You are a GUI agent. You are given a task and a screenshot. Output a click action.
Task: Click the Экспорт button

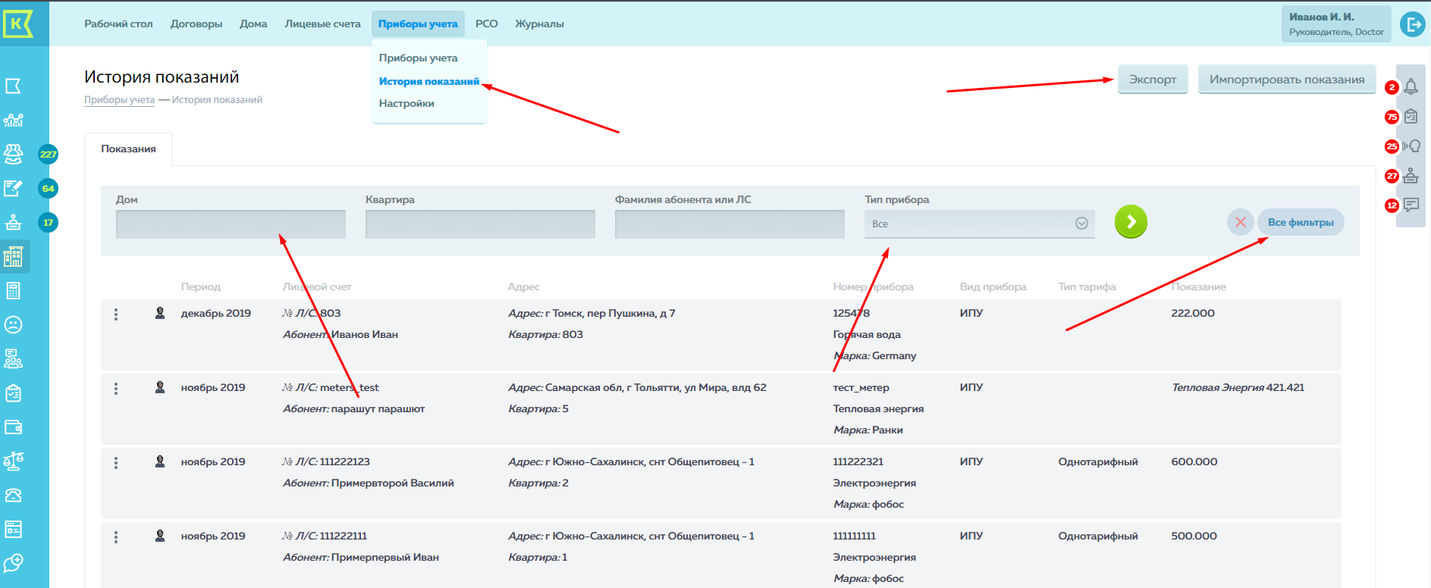tap(1153, 80)
